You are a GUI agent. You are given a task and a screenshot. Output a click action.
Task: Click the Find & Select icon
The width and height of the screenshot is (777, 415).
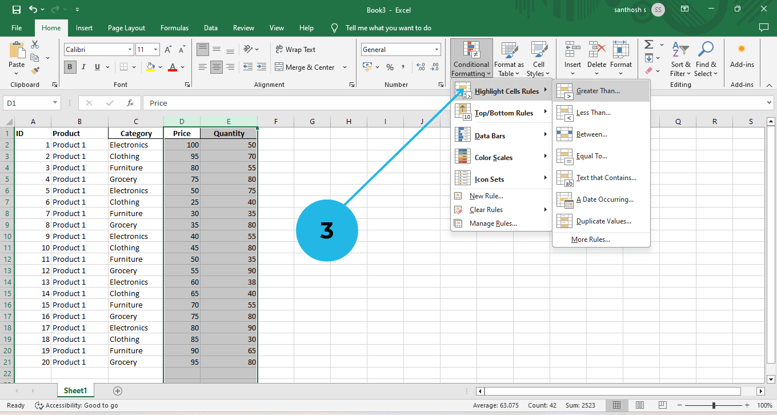706,59
